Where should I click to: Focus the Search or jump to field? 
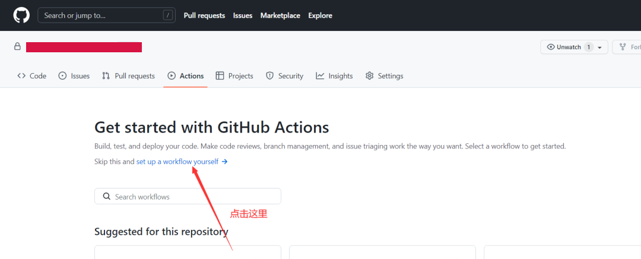(x=107, y=15)
